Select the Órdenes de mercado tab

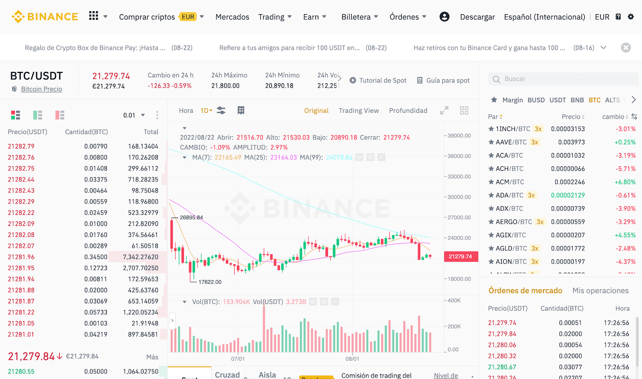pyautogui.click(x=525, y=291)
